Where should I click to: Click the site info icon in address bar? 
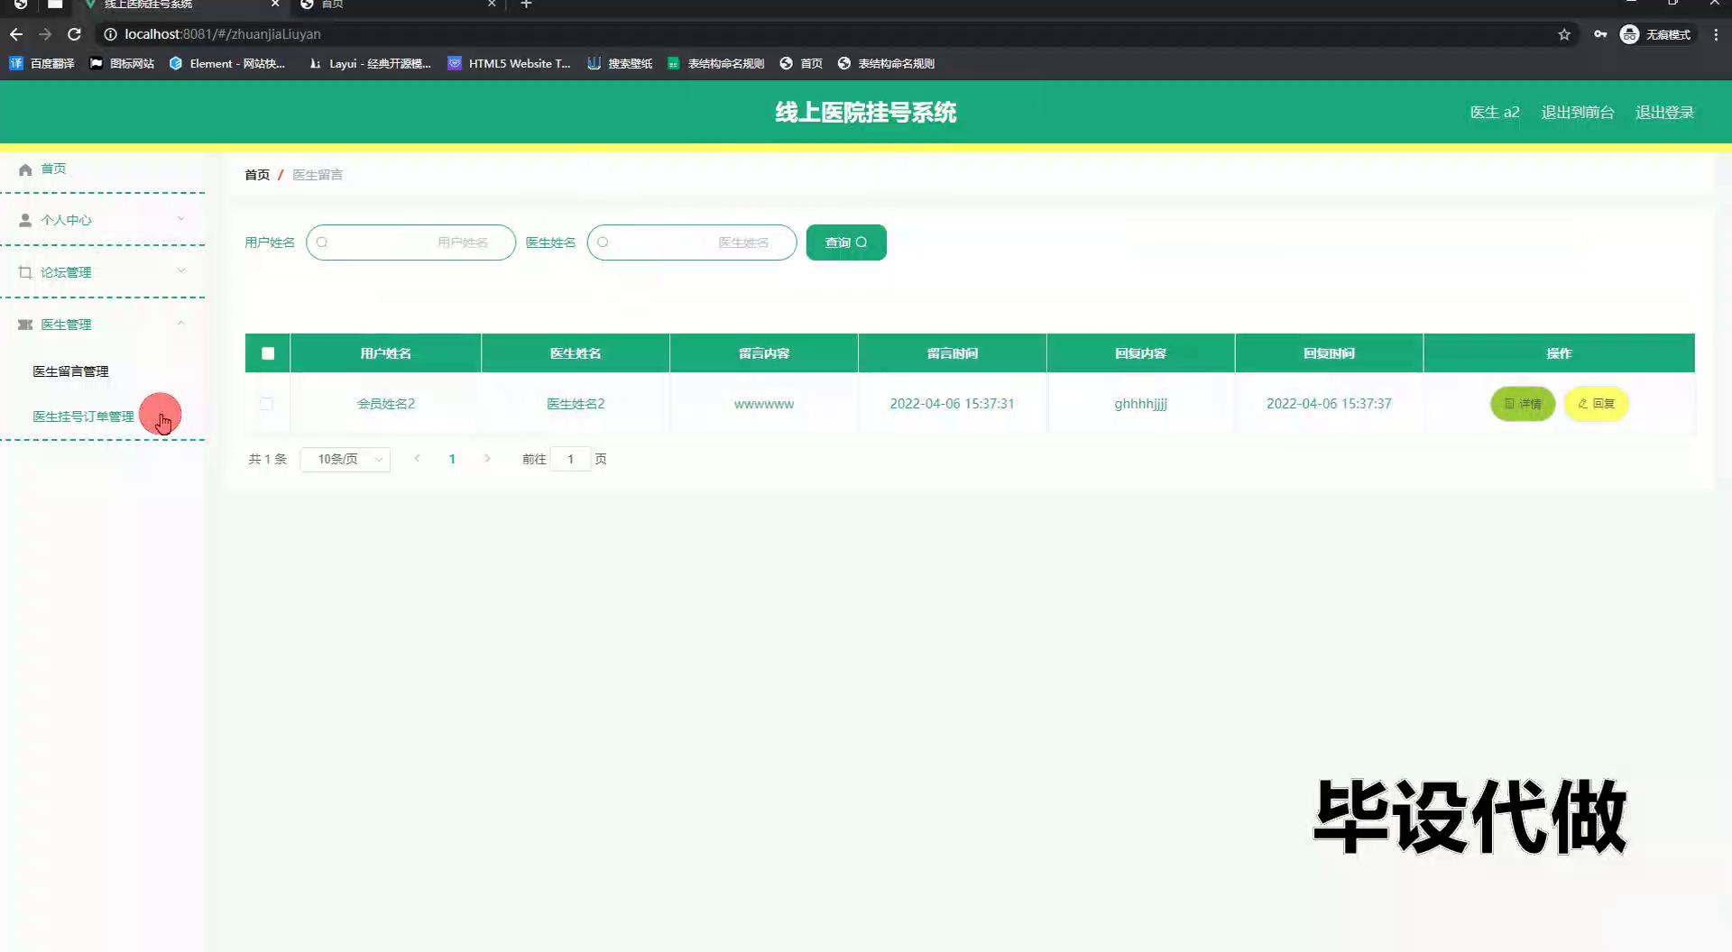coord(110,34)
